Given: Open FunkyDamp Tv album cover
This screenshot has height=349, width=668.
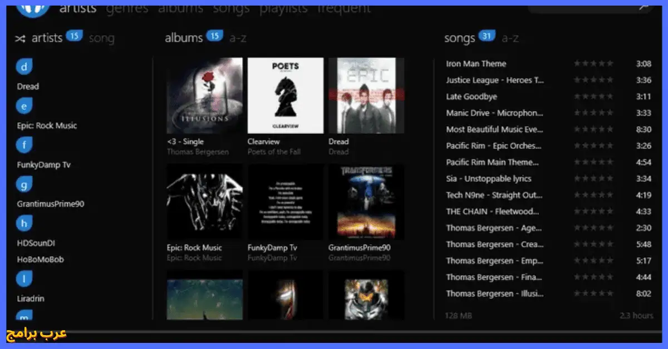Looking at the screenshot, I should [x=286, y=202].
